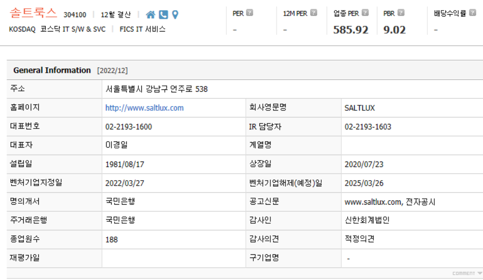
Task: Select the CEO name 이경일
Action: point(117,145)
